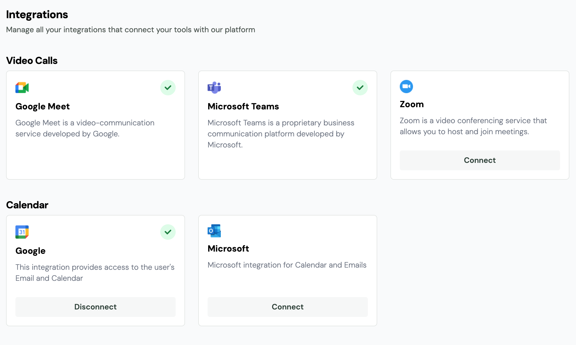This screenshot has width=576, height=345.
Task: Click the Microsoft Teams logo icon
Action: pyautogui.click(x=214, y=88)
